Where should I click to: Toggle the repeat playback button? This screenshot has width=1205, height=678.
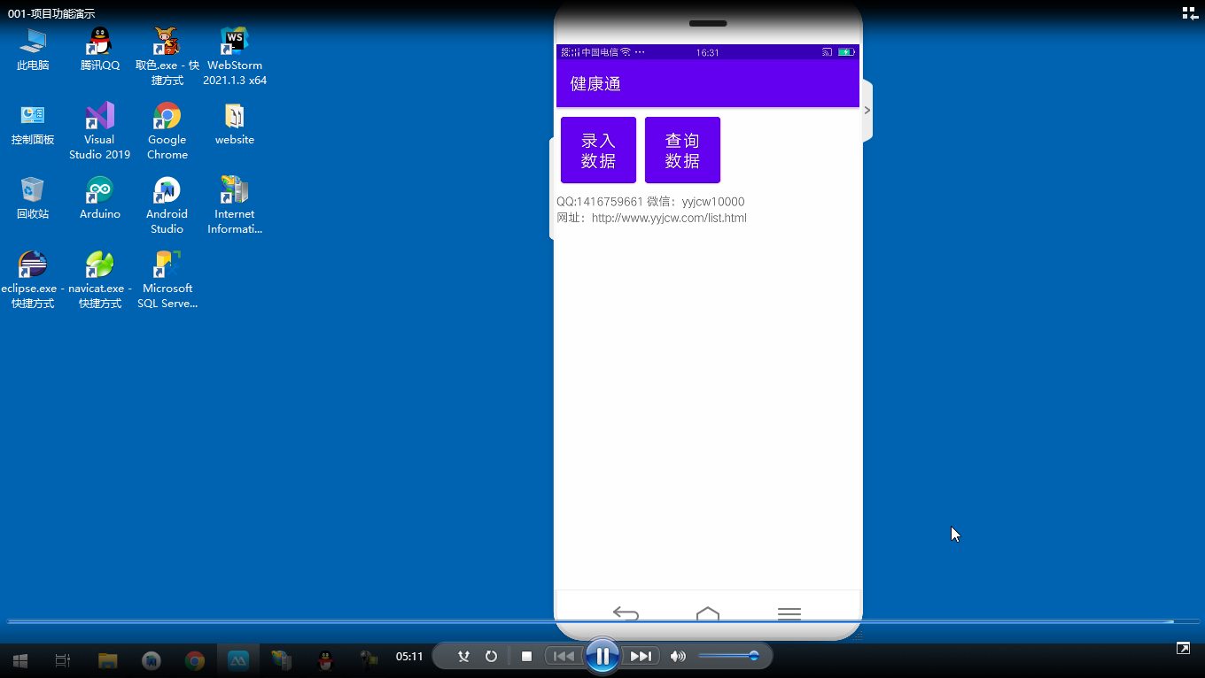491,656
